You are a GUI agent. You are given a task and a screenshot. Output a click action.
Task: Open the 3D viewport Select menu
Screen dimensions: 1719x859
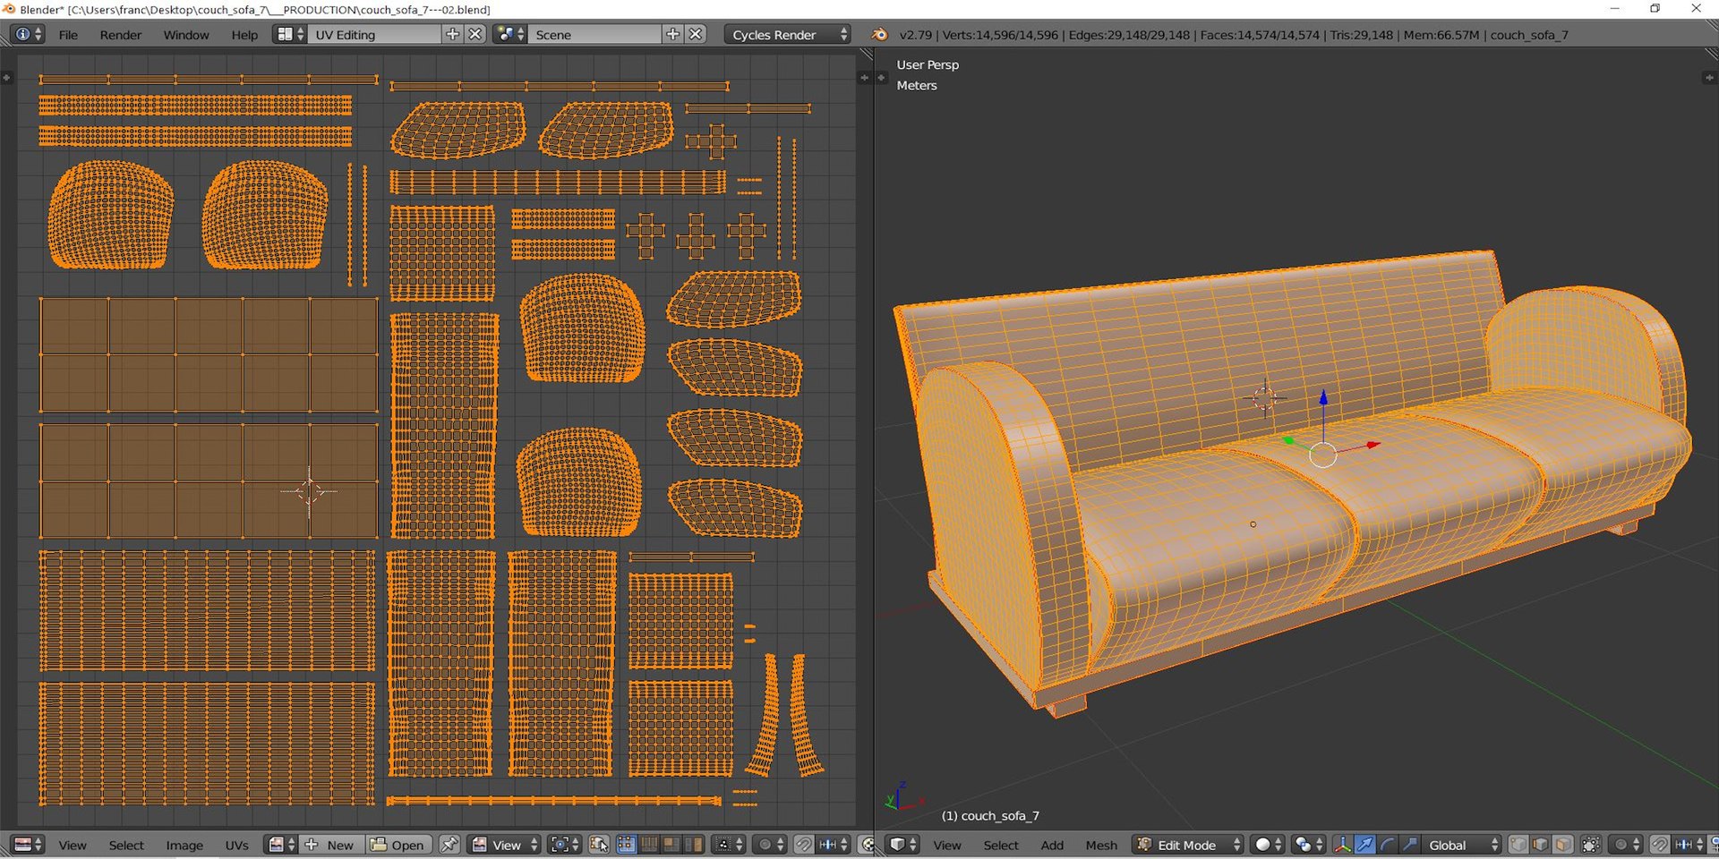1001,845
